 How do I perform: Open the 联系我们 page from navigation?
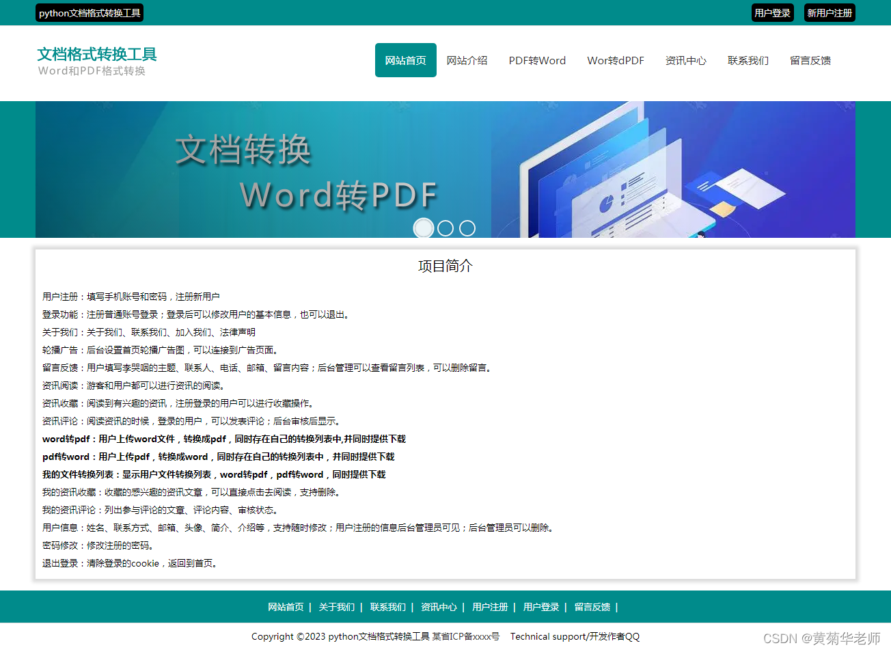748,60
